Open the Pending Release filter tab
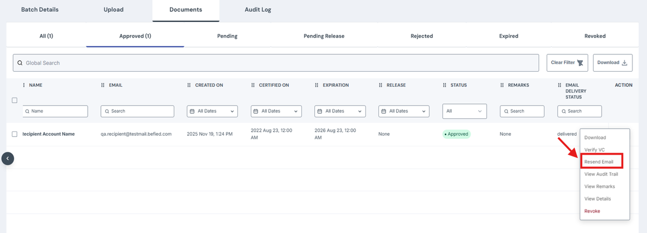Screen dimensions: 647x233 point(324,36)
